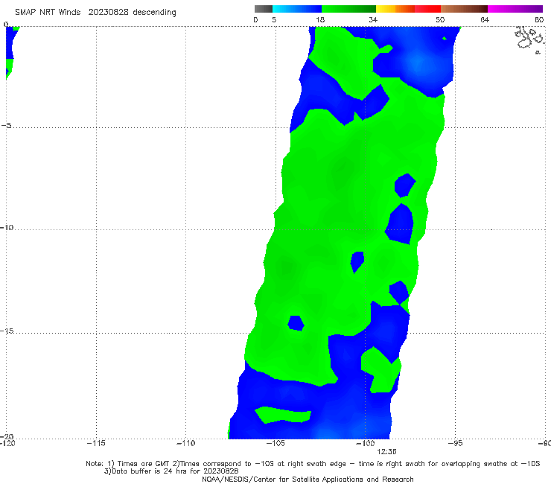Image resolution: width=551 pixels, height=484 pixels.
Task: Click the '18' label under the color scale
Action: [x=320, y=19]
